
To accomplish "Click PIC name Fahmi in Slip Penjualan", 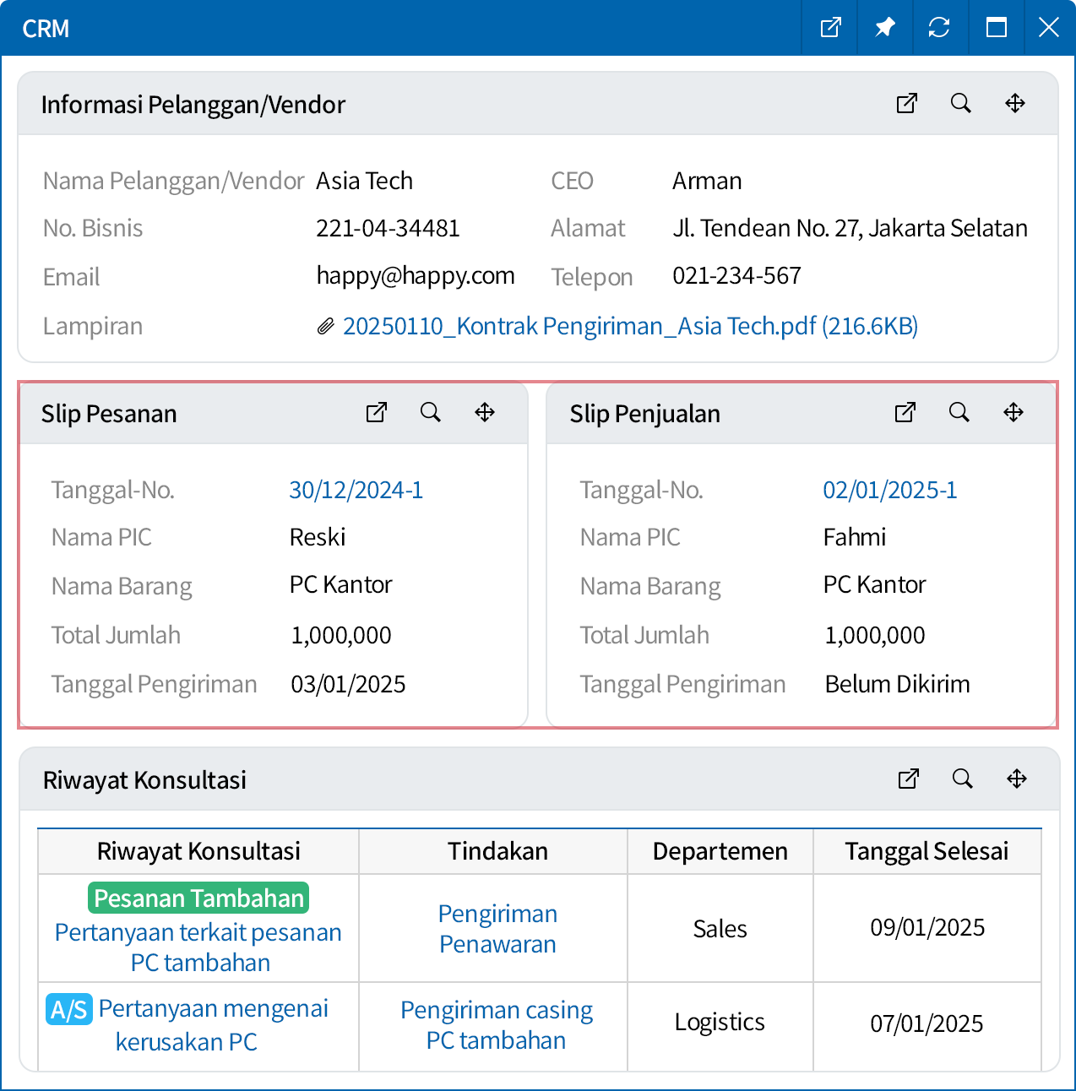I will pos(855,537).
